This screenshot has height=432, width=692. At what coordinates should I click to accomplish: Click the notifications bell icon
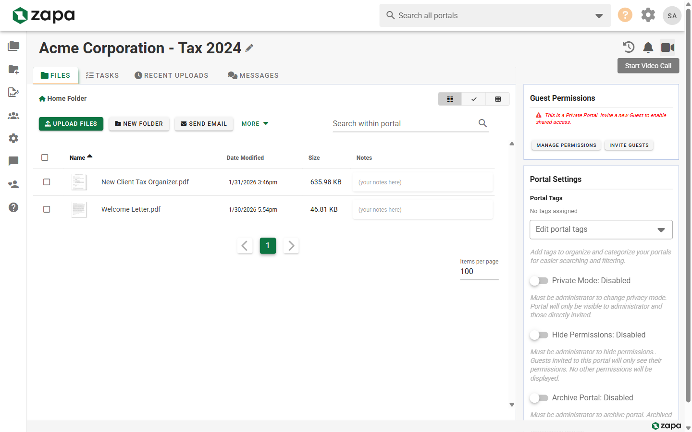pos(648,47)
